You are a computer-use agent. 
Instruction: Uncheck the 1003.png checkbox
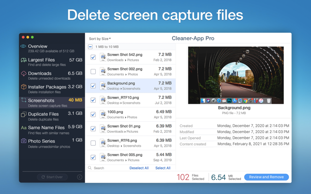tap(93, 114)
